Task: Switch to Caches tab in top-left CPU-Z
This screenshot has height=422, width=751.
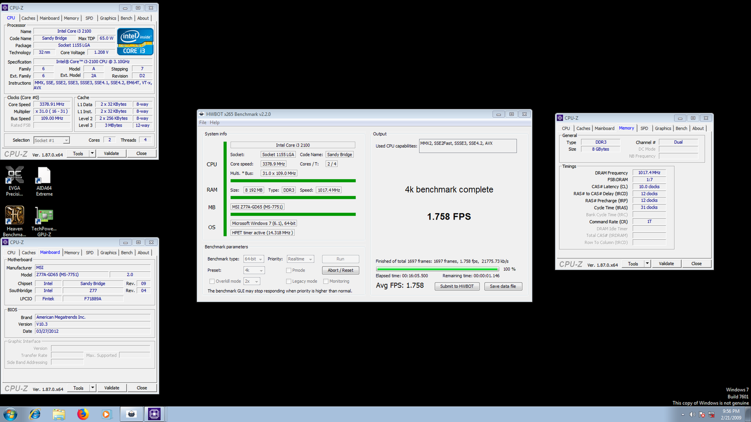Action: 28,18
